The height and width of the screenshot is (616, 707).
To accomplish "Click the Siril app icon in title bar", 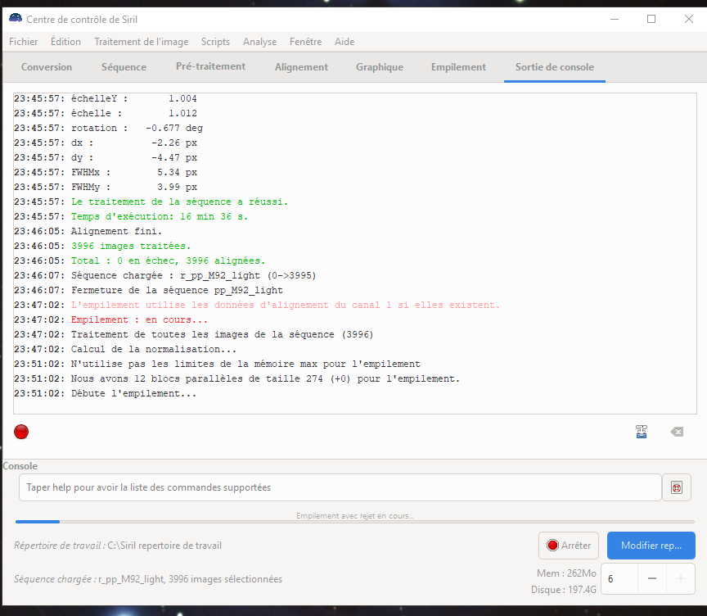I will coord(16,19).
